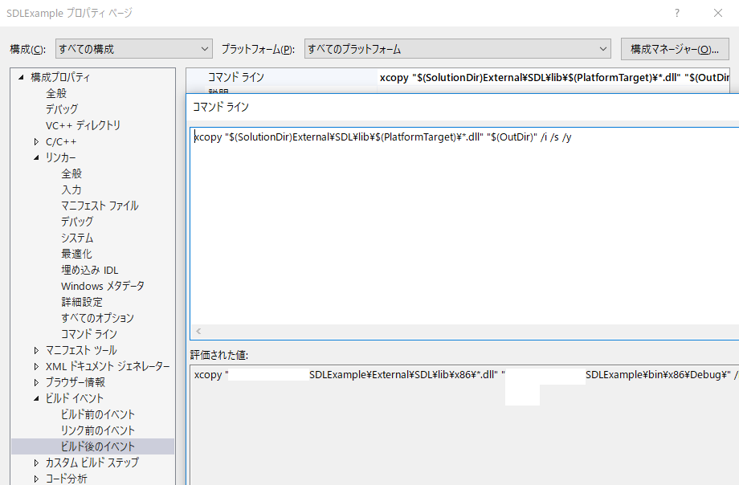Select 最適化 under リンカー
Image resolution: width=739 pixels, height=485 pixels.
click(x=77, y=254)
